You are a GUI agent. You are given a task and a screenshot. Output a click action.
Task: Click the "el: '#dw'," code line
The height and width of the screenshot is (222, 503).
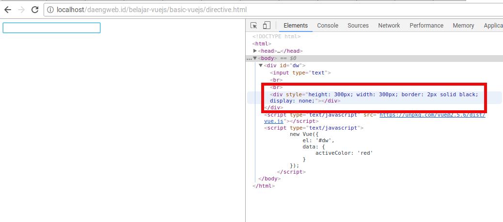click(318, 140)
